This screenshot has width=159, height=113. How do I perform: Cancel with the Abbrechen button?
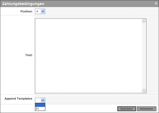point(147,109)
